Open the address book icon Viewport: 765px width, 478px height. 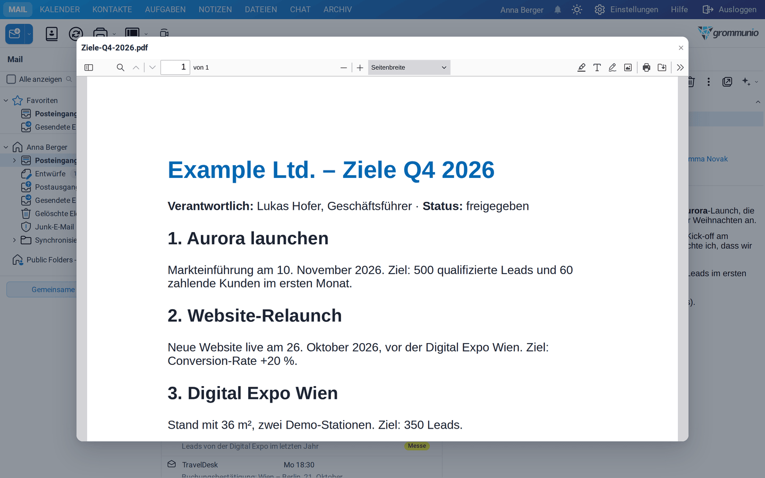[x=52, y=34]
